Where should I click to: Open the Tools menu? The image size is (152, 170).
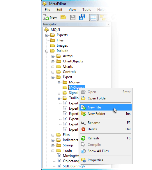[86, 10]
